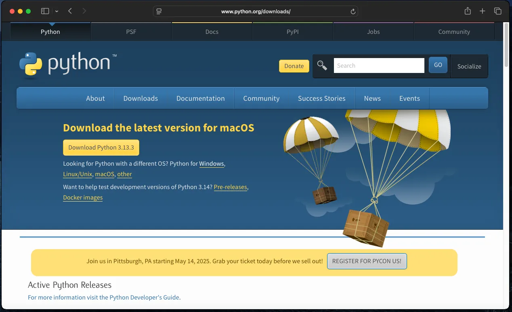Click Download Python 3.13.3 button
This screenshot has width=512, height=312.
click(101, 148)
